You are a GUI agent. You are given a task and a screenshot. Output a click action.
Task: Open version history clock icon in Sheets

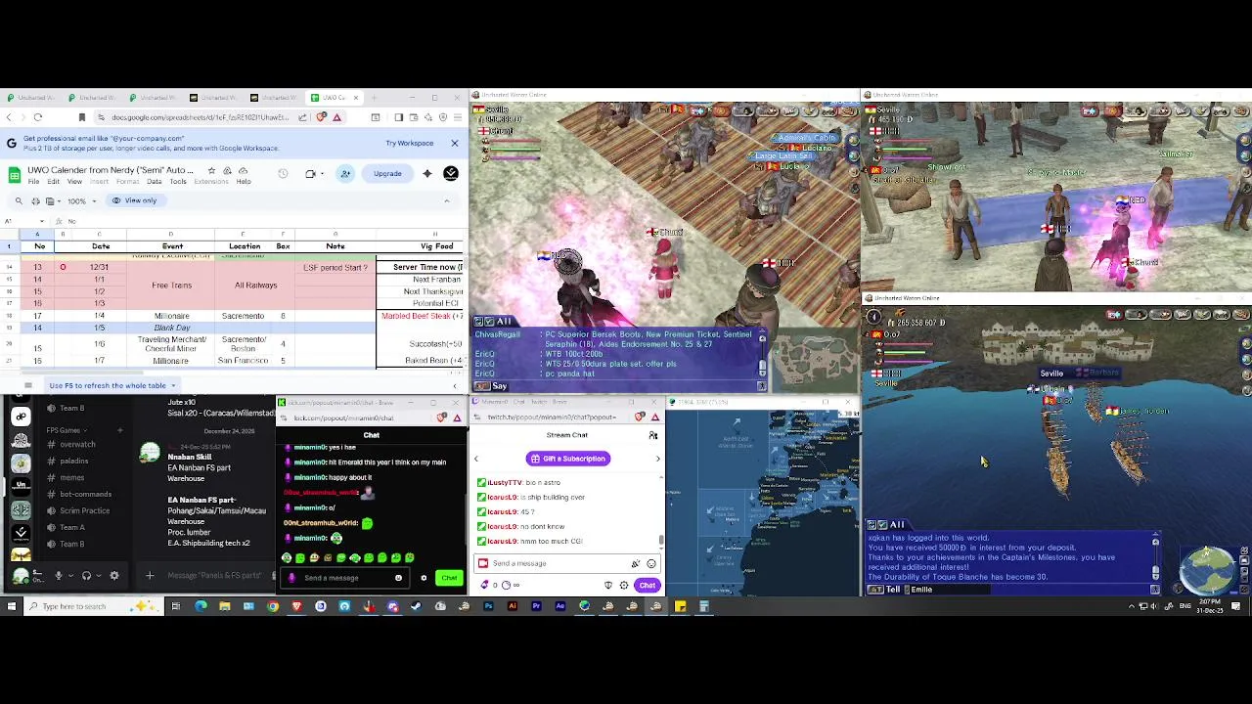[283, 174]
